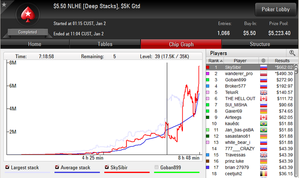Click brown swatch beside prinz luke
Viewport: 299px width, 178px height.
208,161
